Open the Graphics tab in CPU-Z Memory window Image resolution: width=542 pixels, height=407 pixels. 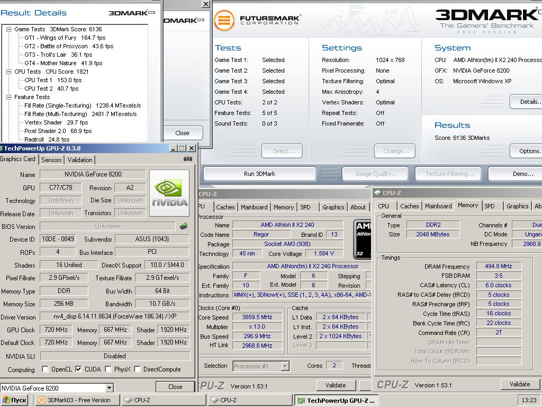pyautogui.click(x=518, y=206)
